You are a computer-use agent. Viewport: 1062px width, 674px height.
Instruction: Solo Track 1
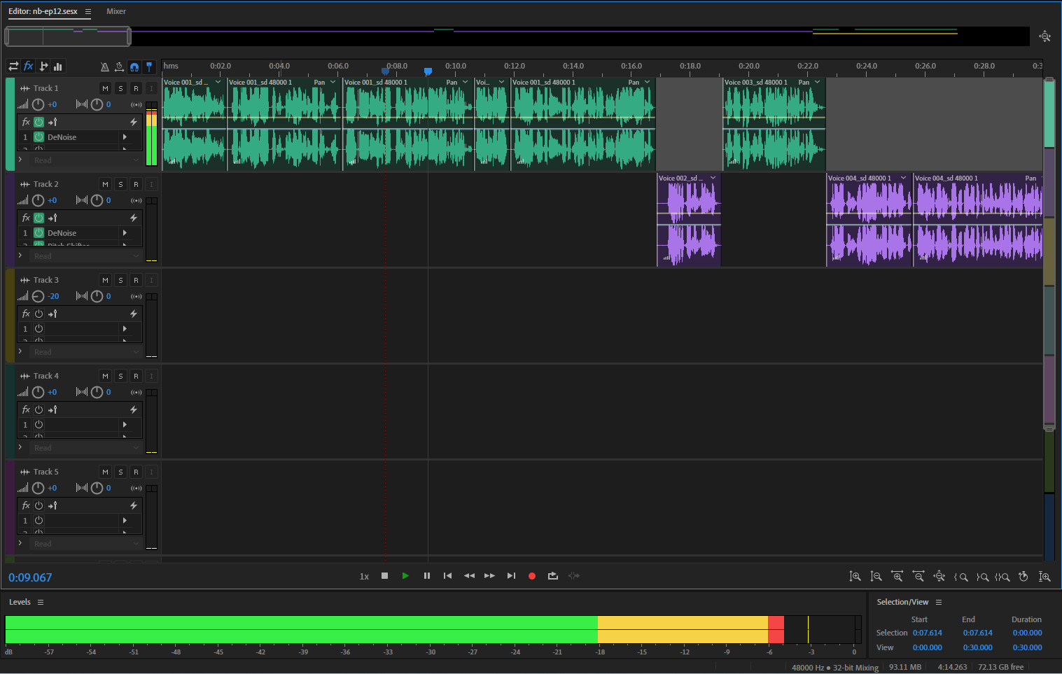click(120, 88)
